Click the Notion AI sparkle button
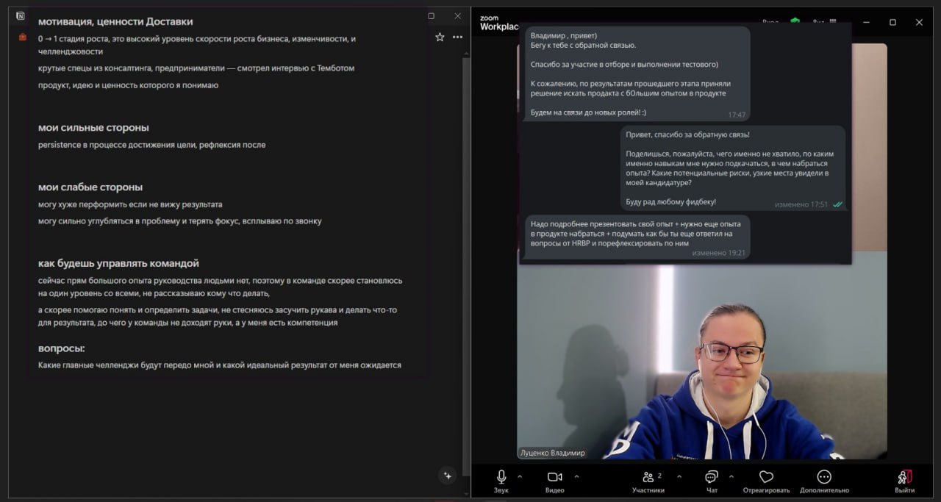Viewport: 941px width, 502px height. 447,476
